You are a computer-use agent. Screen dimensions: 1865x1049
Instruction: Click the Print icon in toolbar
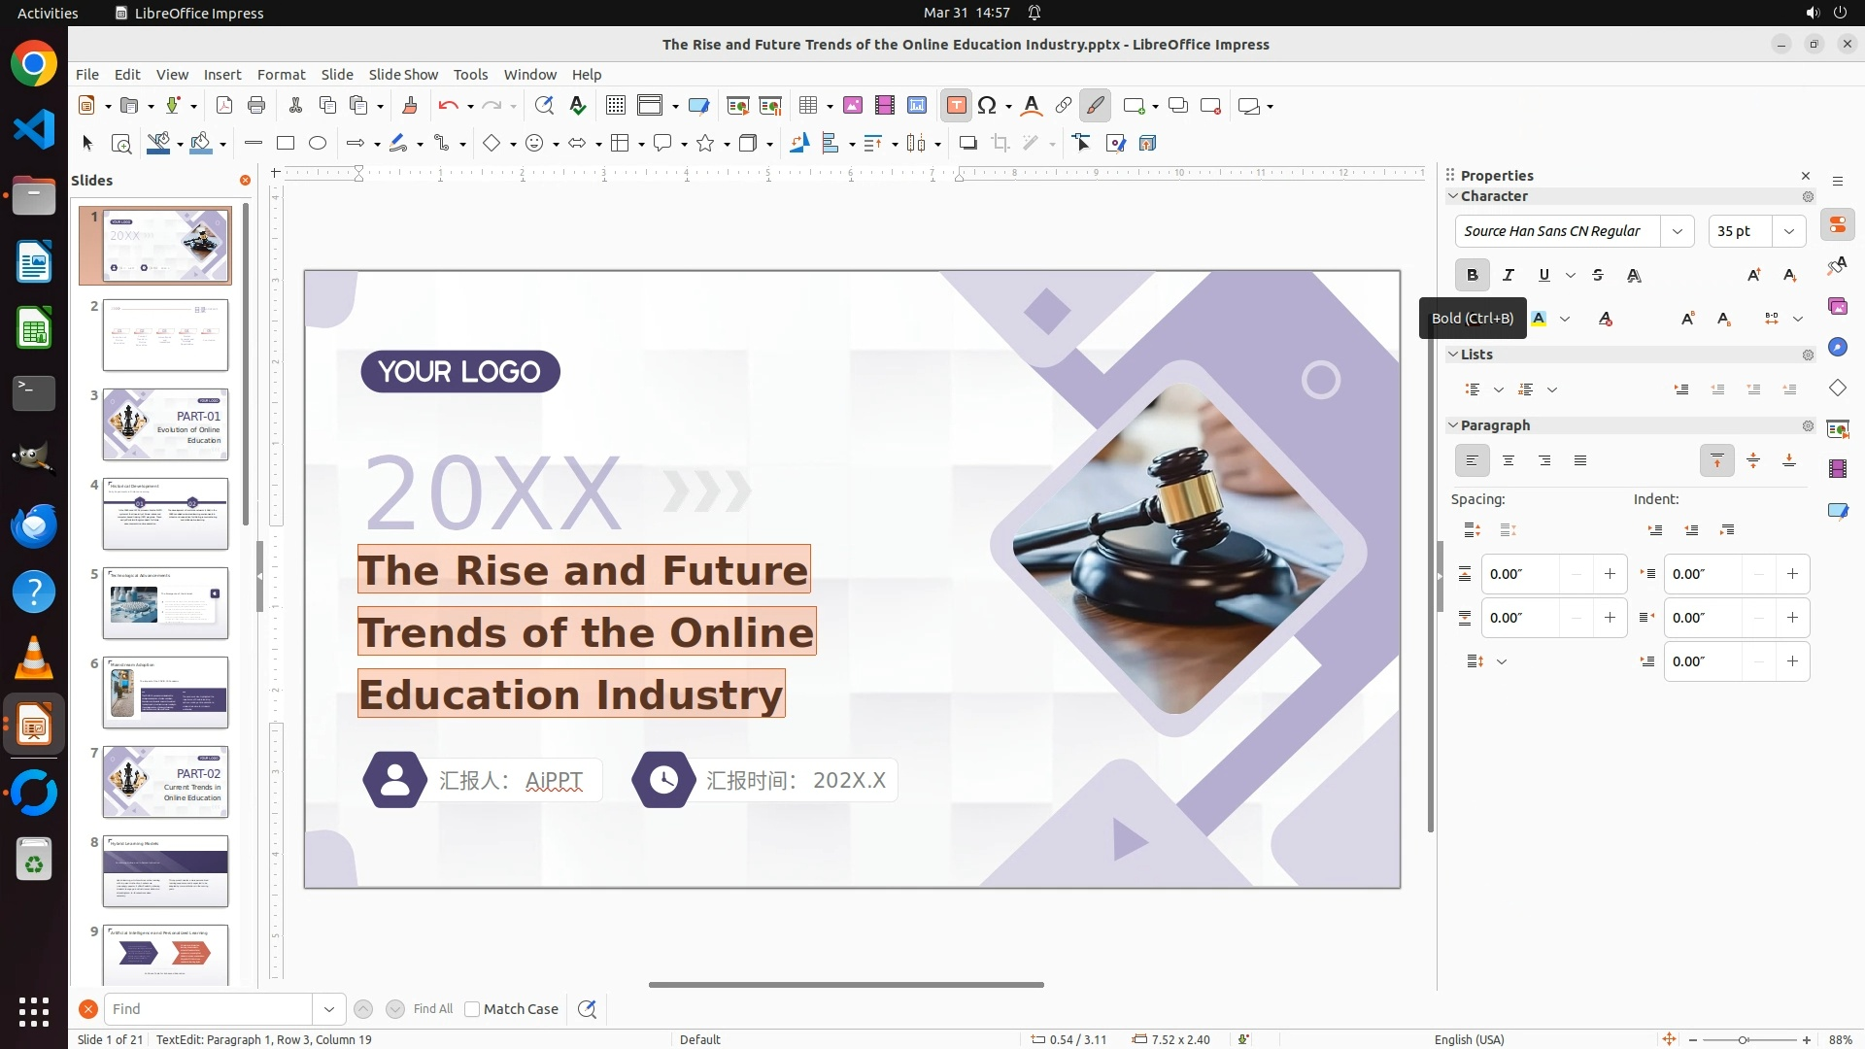256,106
